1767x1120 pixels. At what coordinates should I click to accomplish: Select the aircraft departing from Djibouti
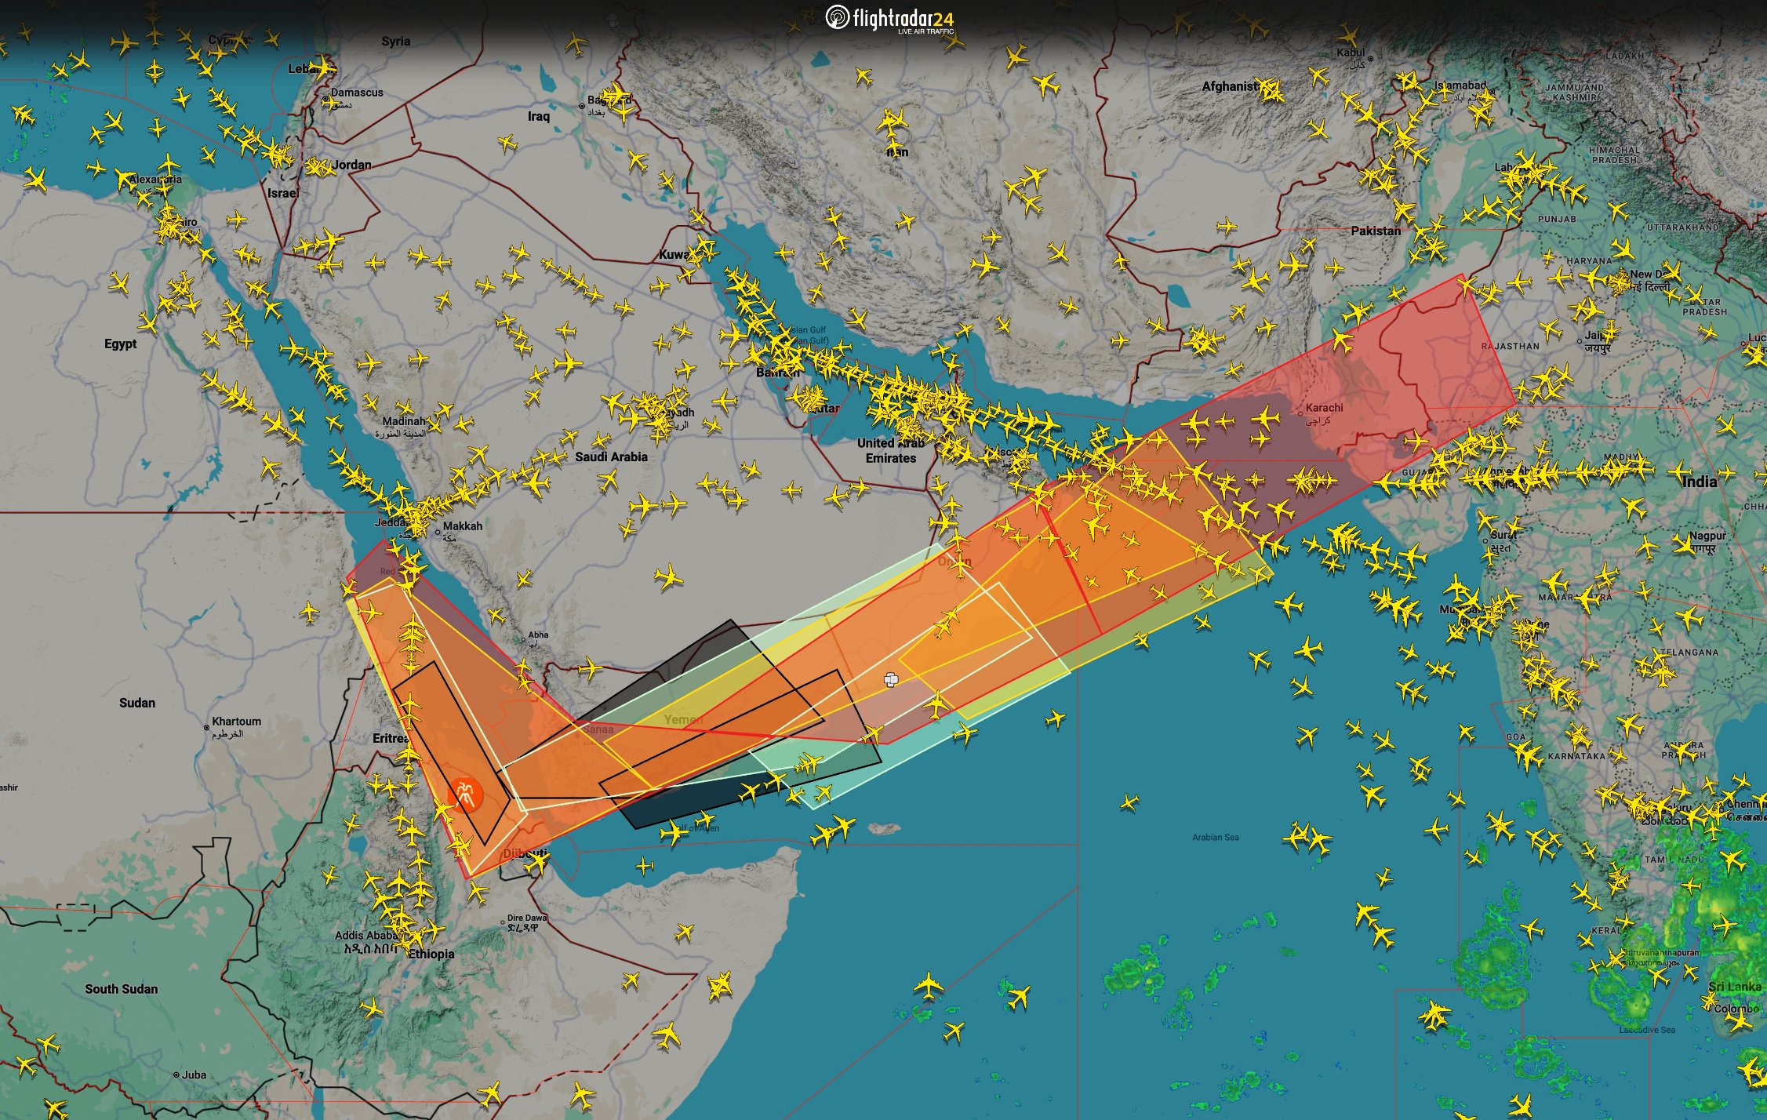(537, 863)
